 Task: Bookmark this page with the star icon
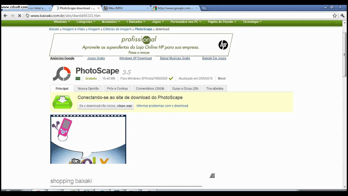tap(335, 16)
